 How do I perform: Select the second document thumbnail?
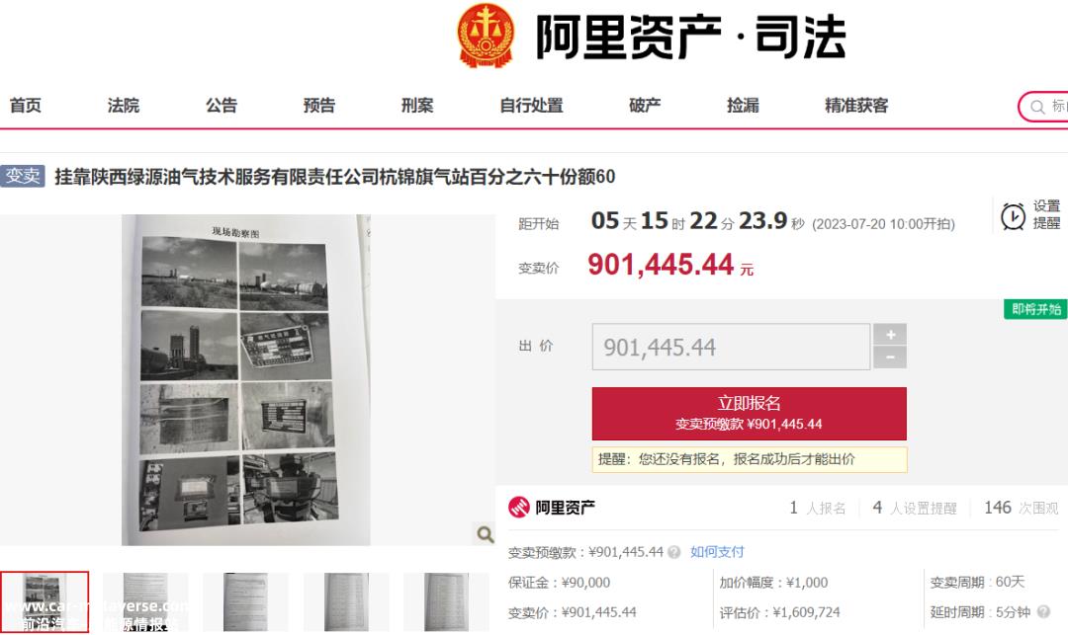point(145,602)
